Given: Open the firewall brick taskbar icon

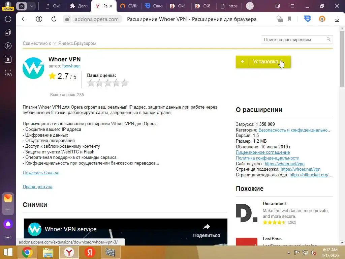Looking at the screenshot, I should (x=111, y=252).
